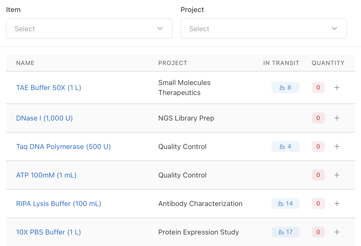
Task: Click the zero quantity badge for DNase I
Action: (x=318, y=118)
